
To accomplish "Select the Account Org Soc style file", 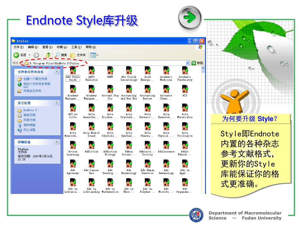I will (110, 93).
